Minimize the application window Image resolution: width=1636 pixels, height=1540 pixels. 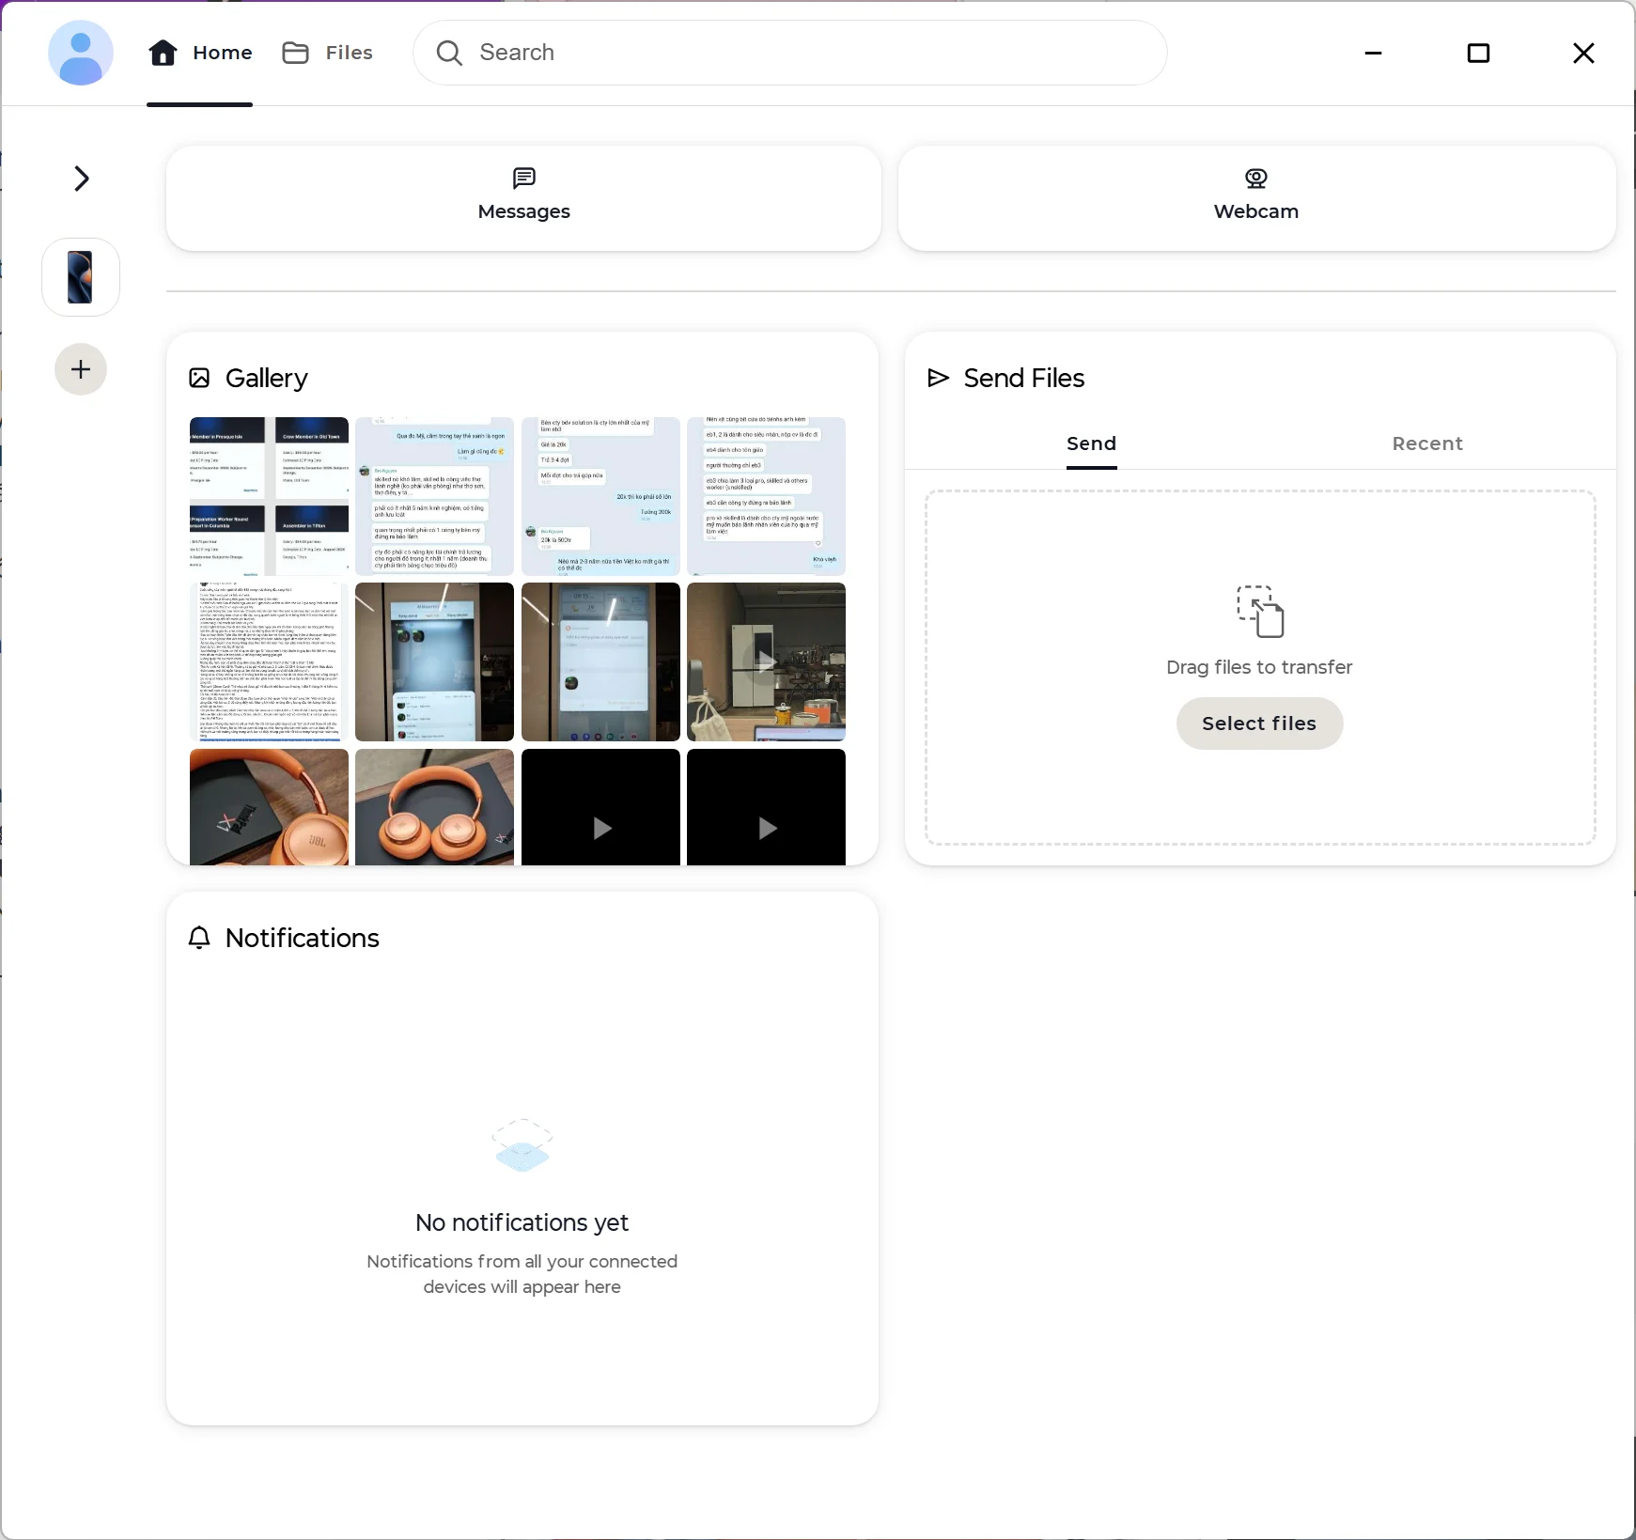coord(1373,54)
